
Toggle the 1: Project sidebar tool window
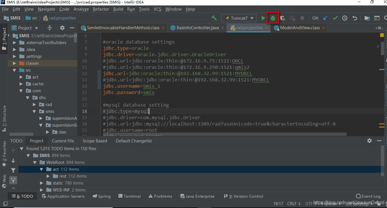click(x=4, y=39)
